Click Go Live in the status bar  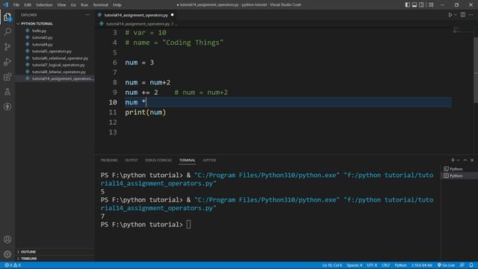[447, 265]
